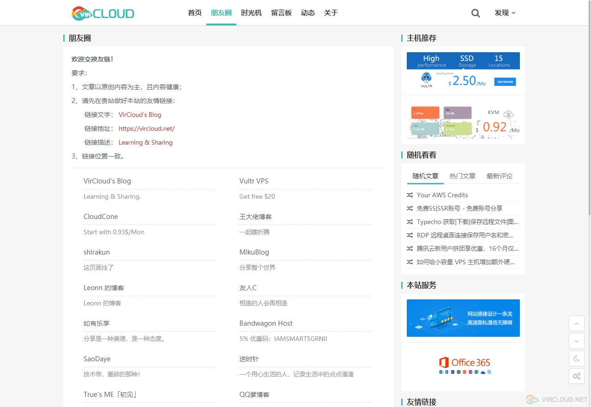Click the 相逢的人会再相逢 description
This screenshot has height=407, width=591.
point(264,303)
